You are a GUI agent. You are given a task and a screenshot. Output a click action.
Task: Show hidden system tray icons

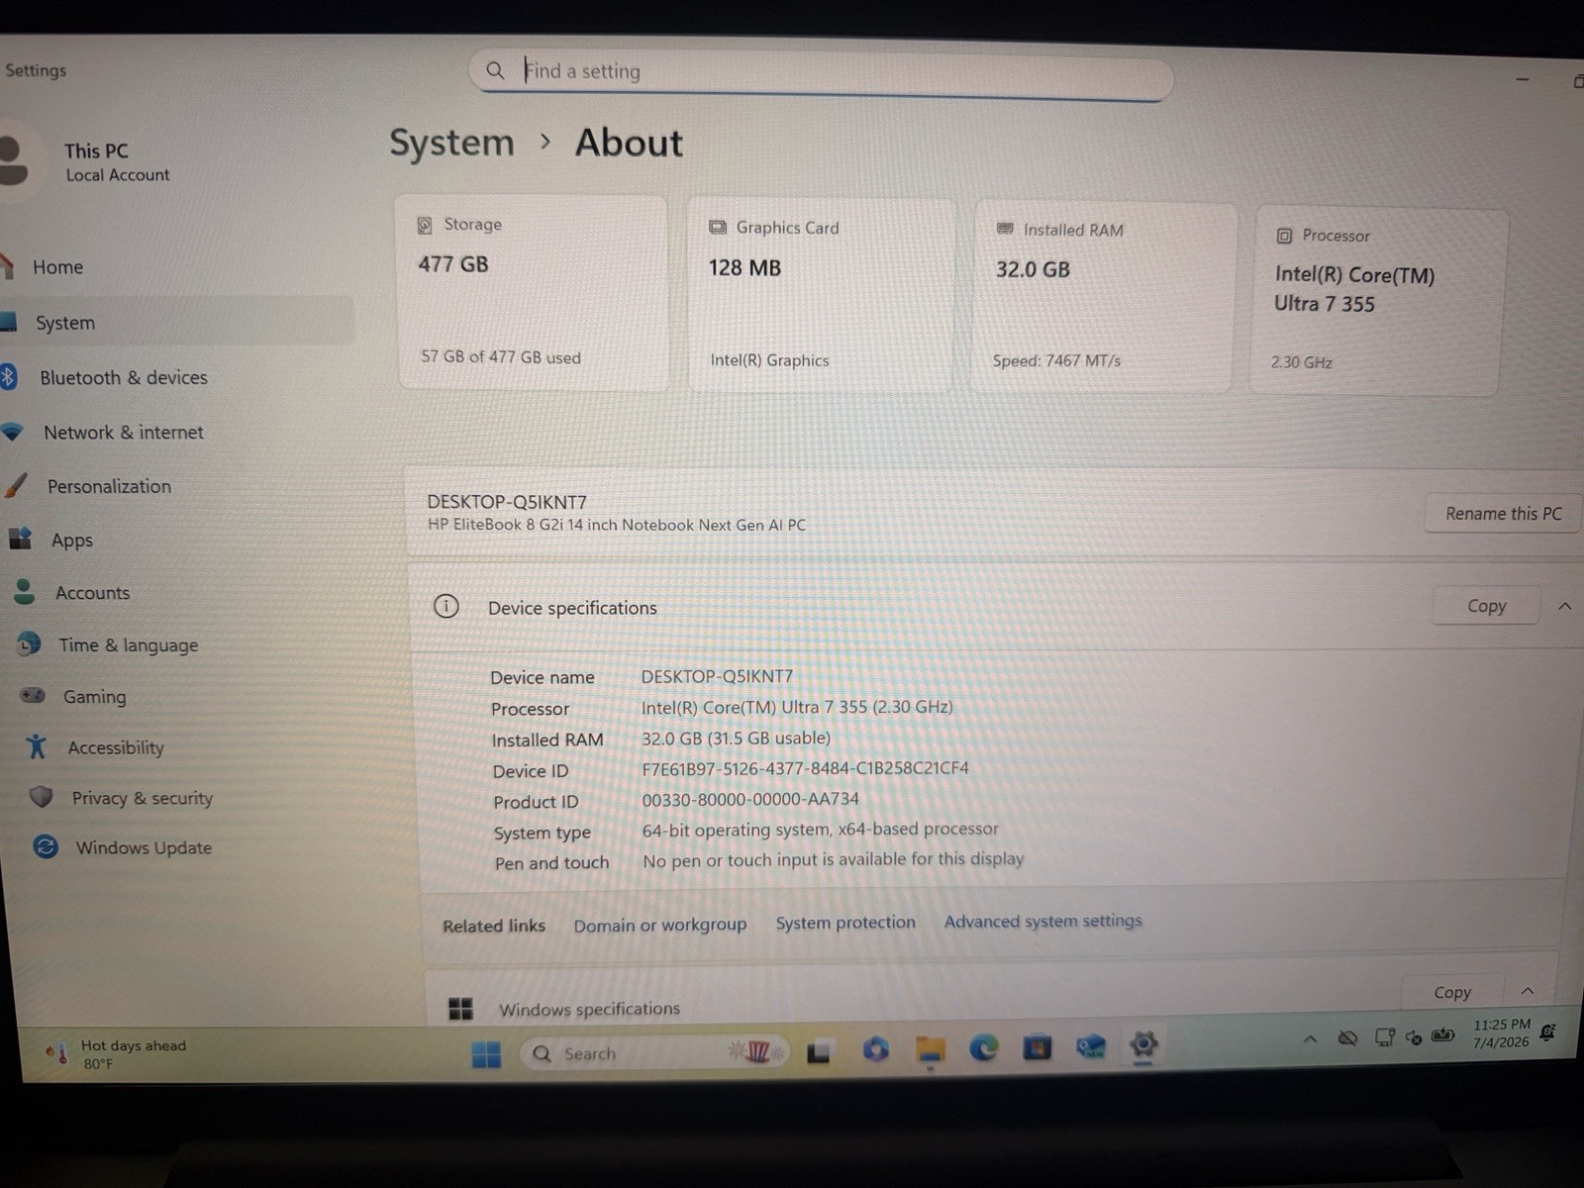tap(1310, 1039)
